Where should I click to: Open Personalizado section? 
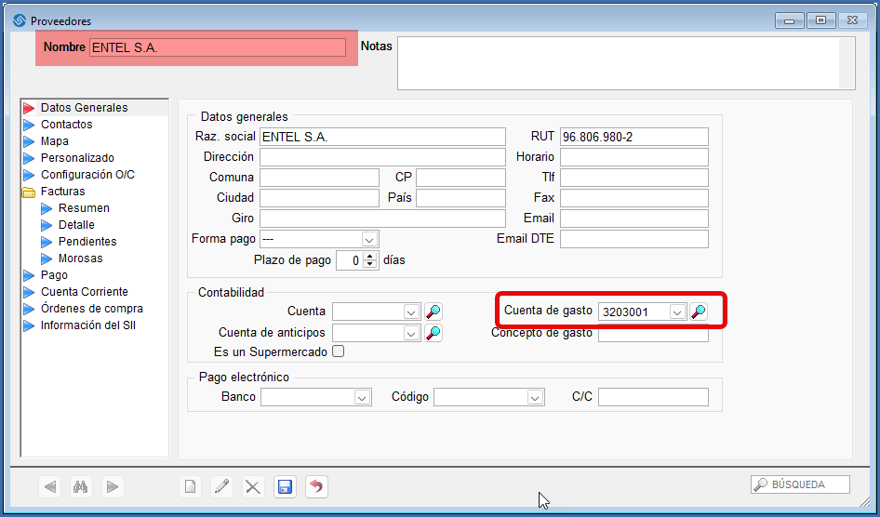coord(77,158)
